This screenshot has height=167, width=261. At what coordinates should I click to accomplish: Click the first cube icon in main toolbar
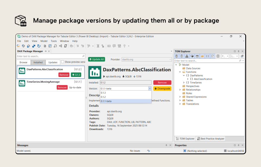pyautogui.click(x=24, y=46)
